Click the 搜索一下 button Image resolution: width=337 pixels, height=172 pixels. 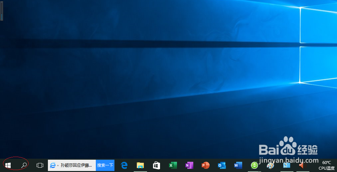click(105, 165)
